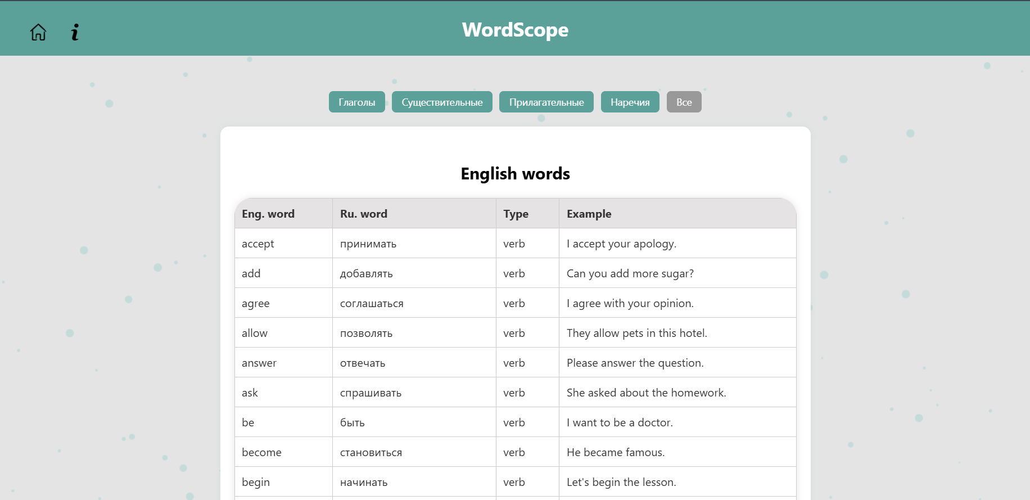Click 'verb' type in the become row
1030x500 pixels.
tap(514, 452)
